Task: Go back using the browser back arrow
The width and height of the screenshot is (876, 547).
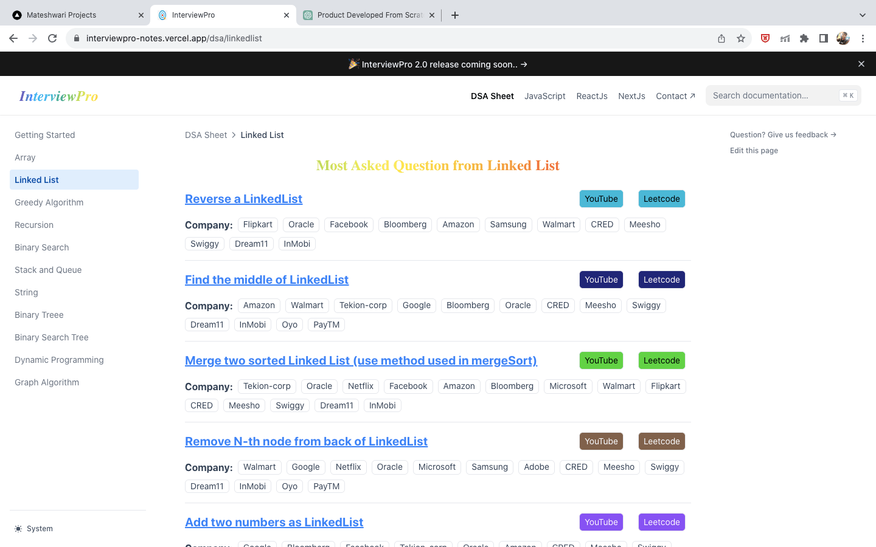Action: (13, 38)
